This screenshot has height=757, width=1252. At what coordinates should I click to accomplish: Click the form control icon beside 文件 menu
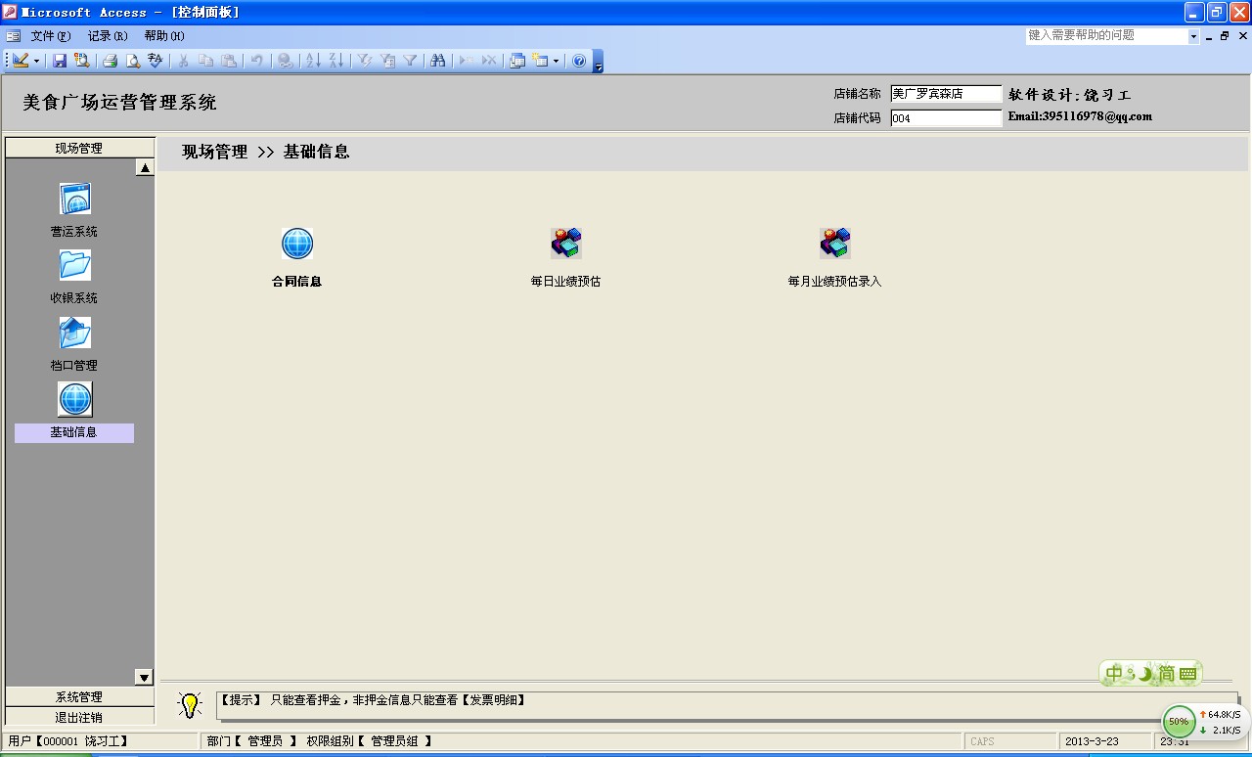14,36
